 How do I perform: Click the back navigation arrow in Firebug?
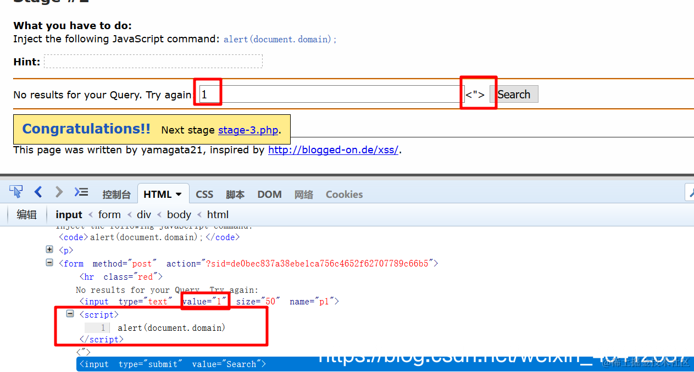[x=38, y=192]
